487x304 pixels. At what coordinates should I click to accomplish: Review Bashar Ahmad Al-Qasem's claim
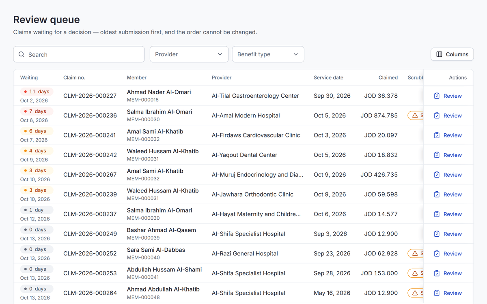448,234
